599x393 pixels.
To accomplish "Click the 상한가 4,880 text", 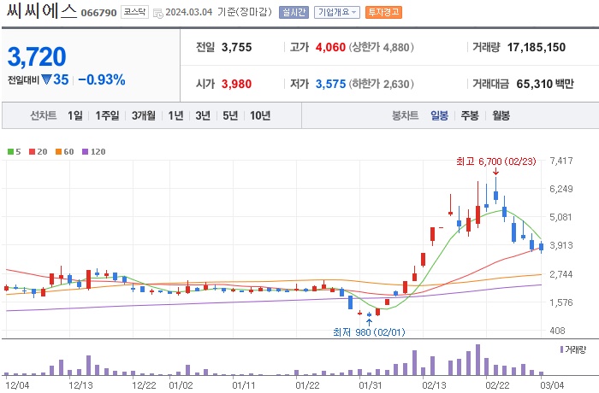I will [382, 47].
